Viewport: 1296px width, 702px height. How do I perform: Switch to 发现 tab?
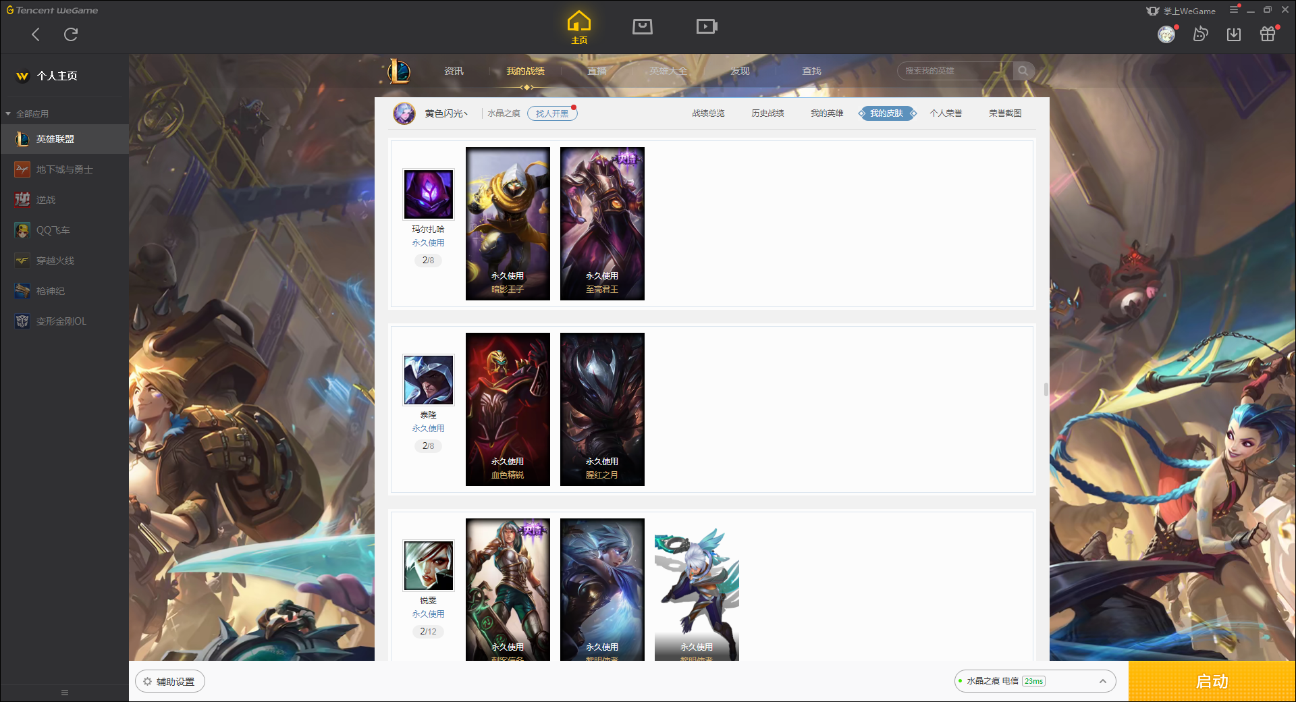click(740, 71)
